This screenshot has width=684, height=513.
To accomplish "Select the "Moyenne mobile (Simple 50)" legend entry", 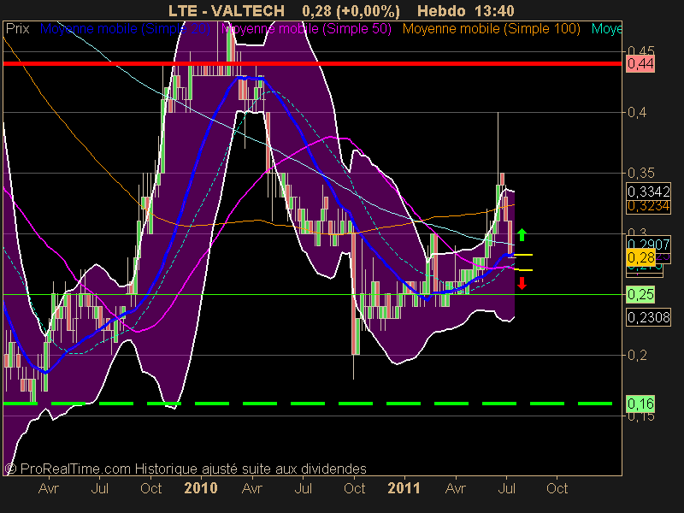I will pos(306,29).
